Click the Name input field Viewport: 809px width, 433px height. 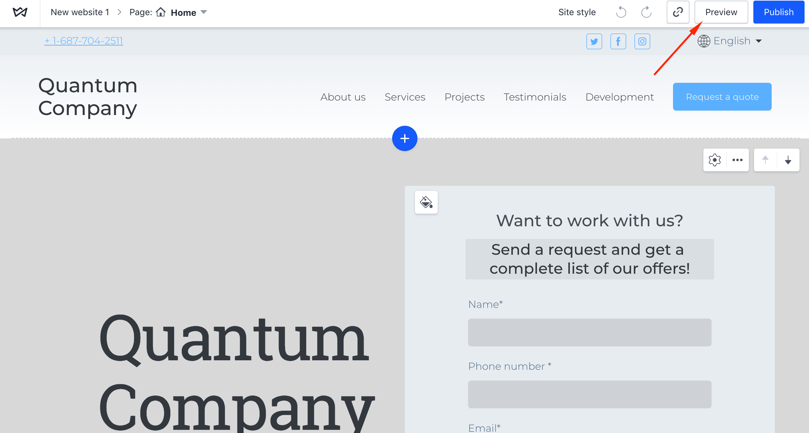click(589, 332)
